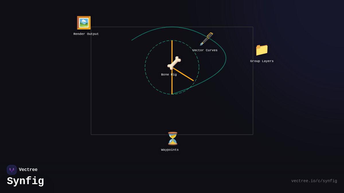Expand the Group Layers entry

click(262, 61)
